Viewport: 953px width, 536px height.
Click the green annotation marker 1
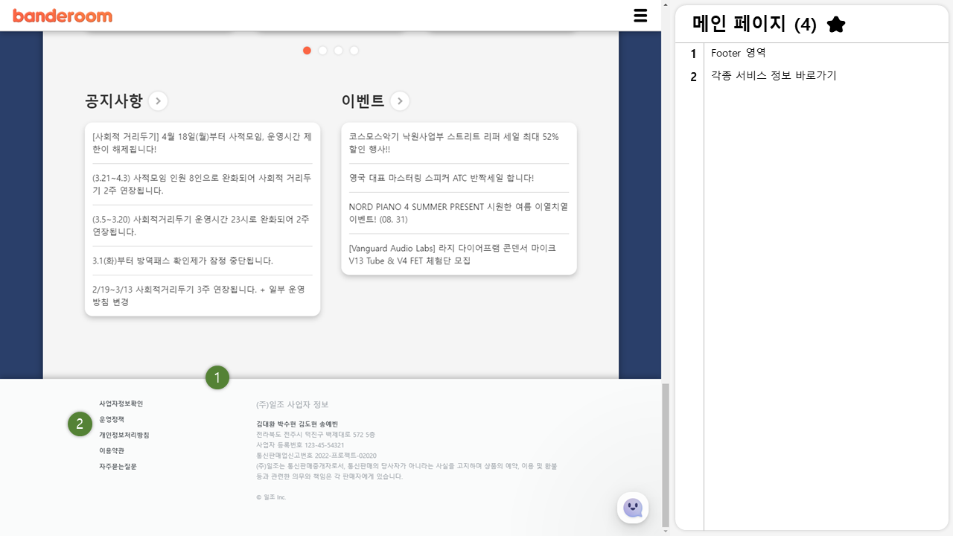point(217,377)
